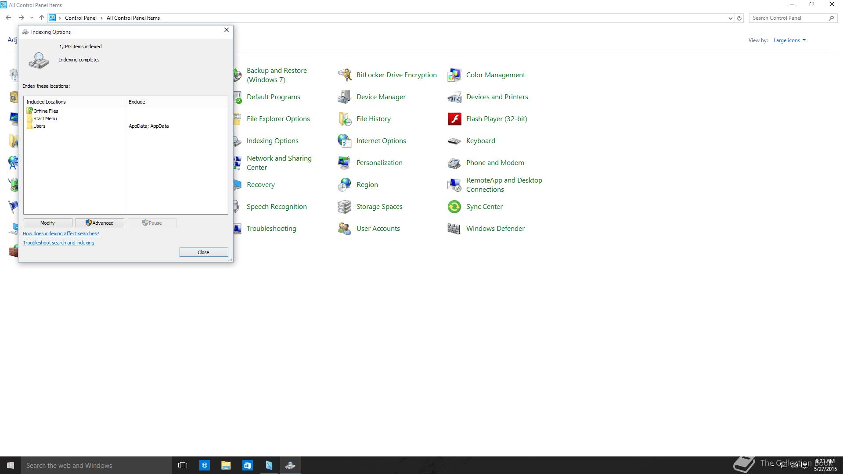This screenshot has width=843, height=474.
Task: Click the Advanced button
Action: [100, 223]
